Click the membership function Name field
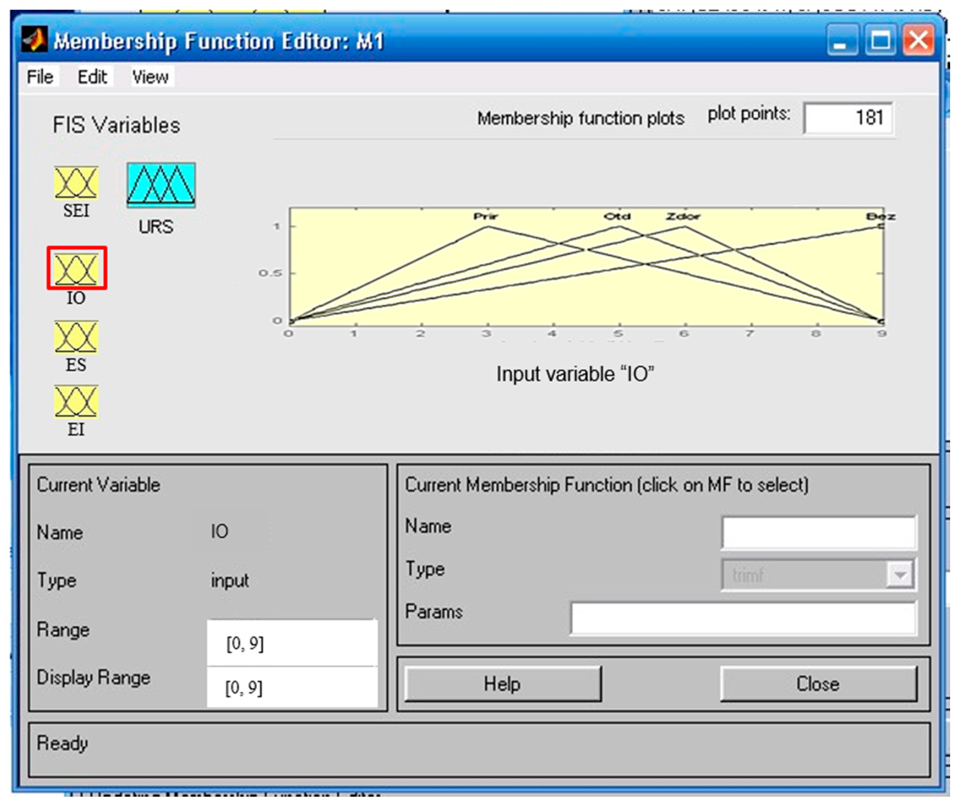Image resolution: width=958 pixels, height=807 pixels. pyautogui.click(x=819, y=533)
